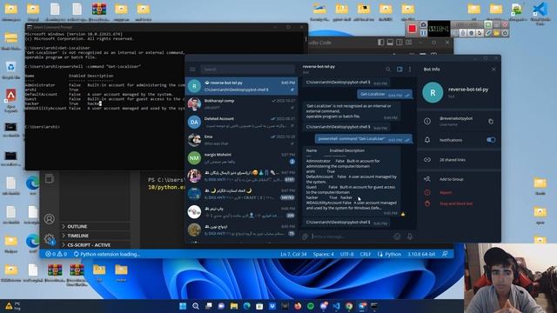Screen dimensions: 557x313
Task: Click green screen region icon on recorder
Action: tap(488, 24)
